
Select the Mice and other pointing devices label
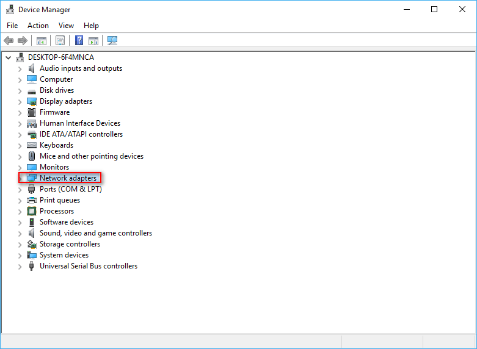(92, 156)
